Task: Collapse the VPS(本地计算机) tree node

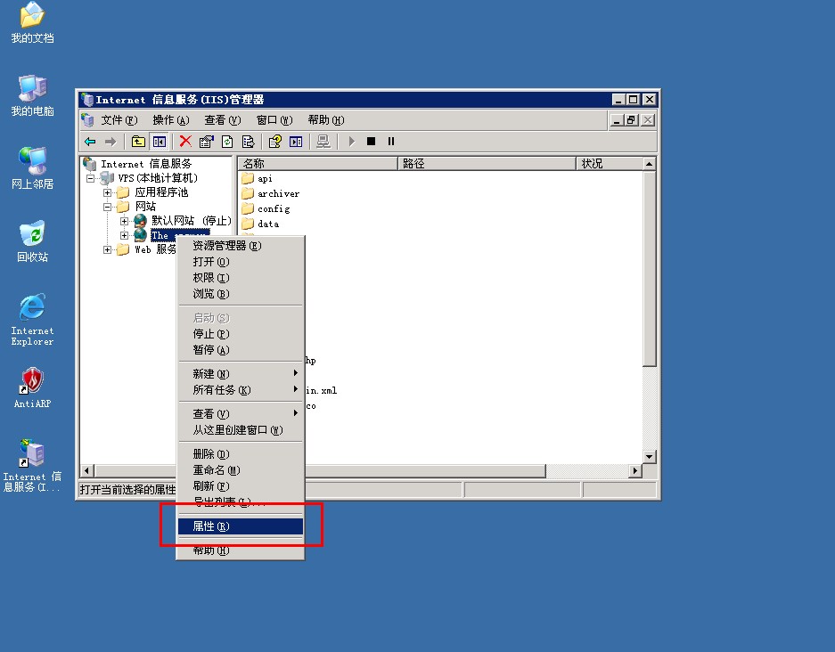Action: (90, 178)
